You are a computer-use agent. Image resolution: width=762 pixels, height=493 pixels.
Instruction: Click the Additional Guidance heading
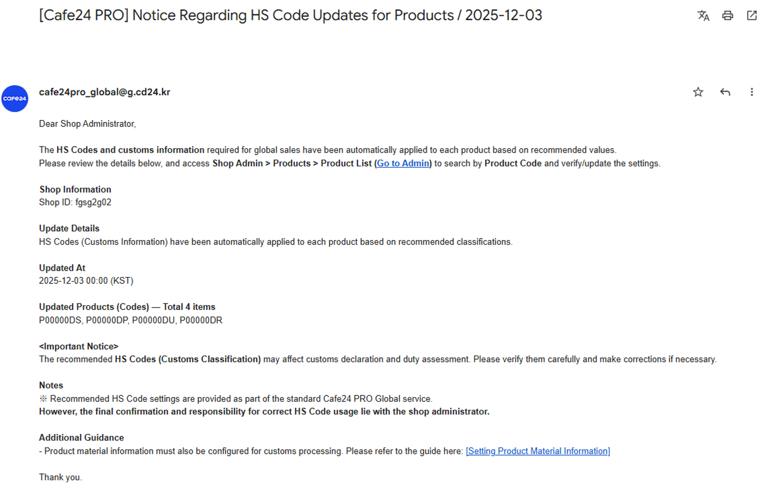(x=81, y=437)
